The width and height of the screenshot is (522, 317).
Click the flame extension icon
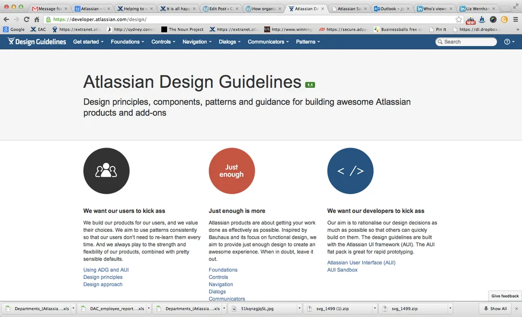[x=482, y=20]
